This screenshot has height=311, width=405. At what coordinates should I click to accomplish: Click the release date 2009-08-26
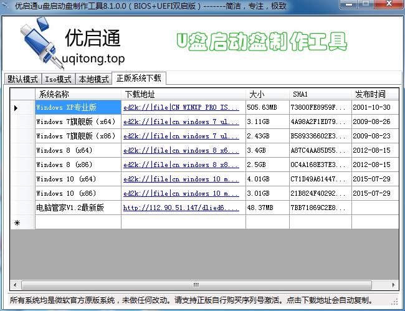pos(375,122)
